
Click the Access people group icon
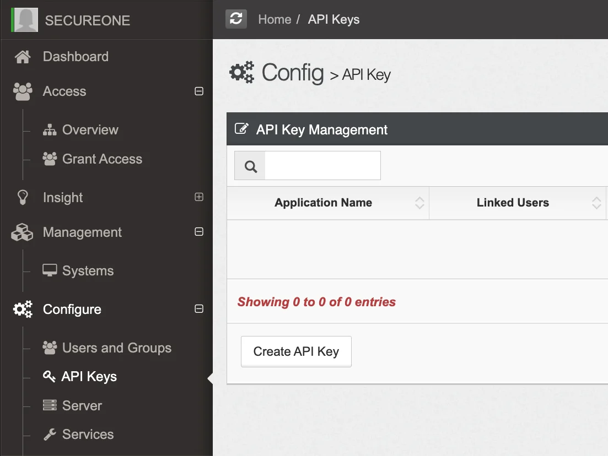(23, 91)
